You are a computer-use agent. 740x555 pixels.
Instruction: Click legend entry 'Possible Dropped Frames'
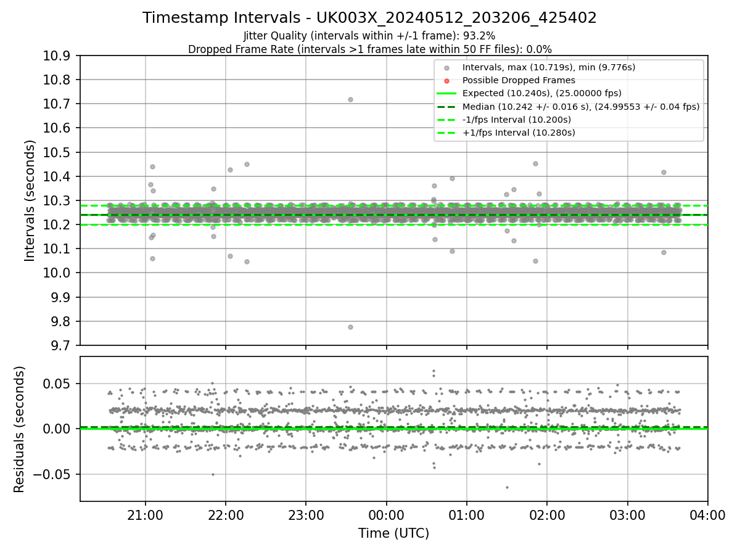tap(519, 80)
